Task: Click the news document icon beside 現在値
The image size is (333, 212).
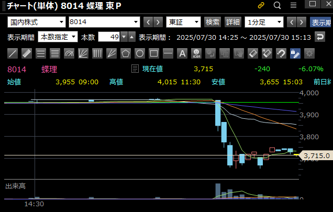Action: pyautogui.click(x=135, y=69)
